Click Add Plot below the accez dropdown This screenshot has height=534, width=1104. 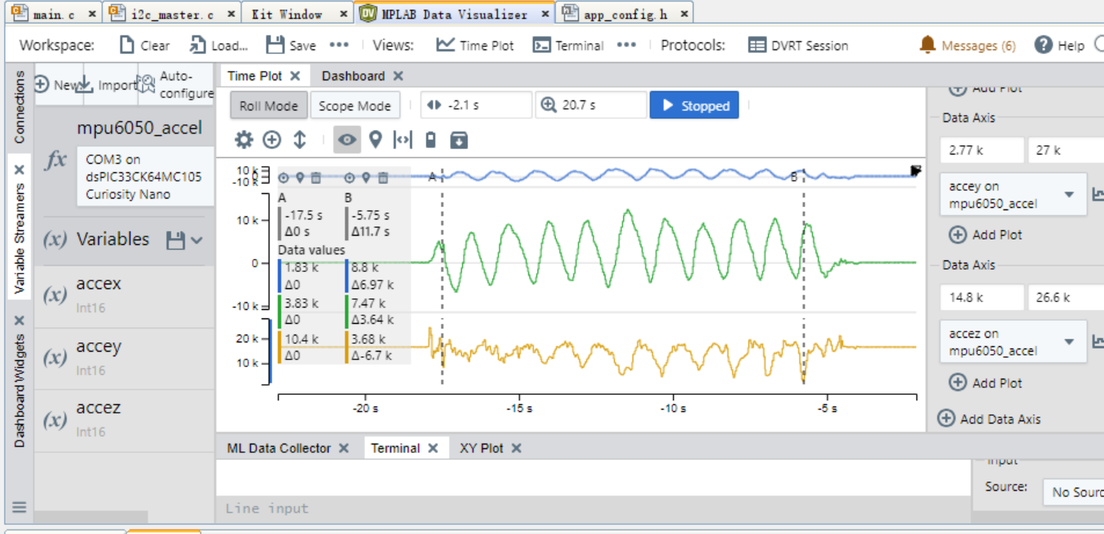click(985, 383)
